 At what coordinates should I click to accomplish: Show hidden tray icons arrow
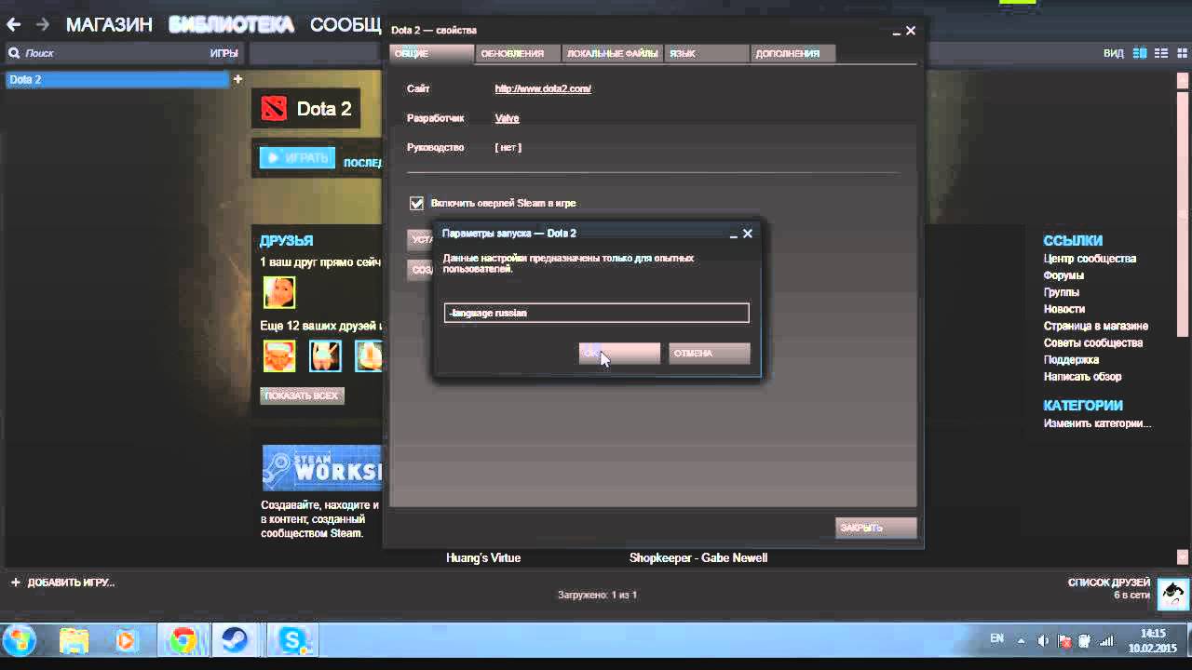pyautogui.click(x=1021, y=641)
